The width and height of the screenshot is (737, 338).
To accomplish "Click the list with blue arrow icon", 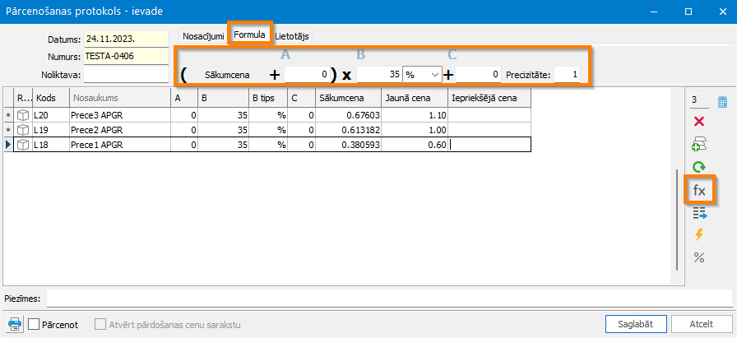I will (x=699, y=215).
